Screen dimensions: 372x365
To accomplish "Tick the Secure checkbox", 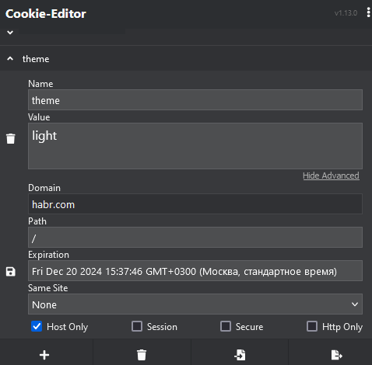I will coord(226,326).
